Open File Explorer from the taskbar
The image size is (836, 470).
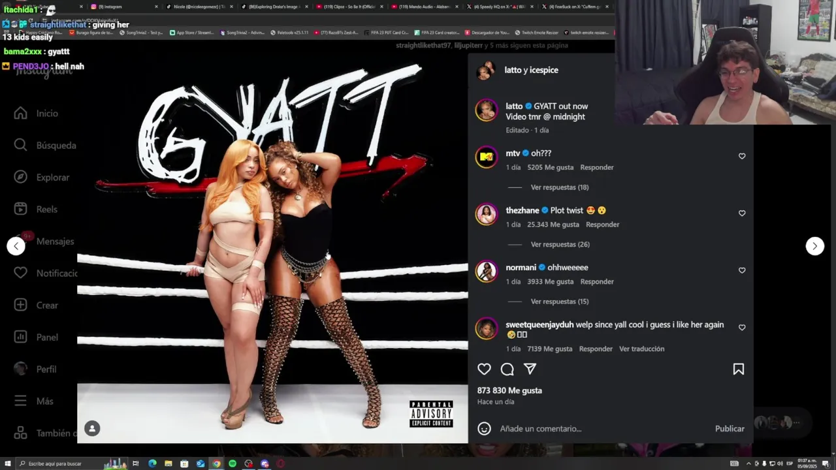click(169, 463)
